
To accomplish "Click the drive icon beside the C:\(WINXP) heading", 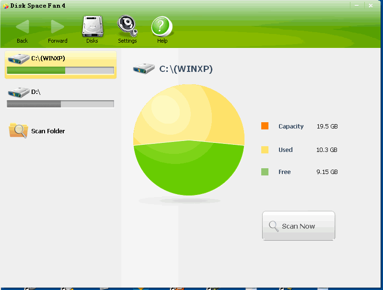I will click(144, 69).
